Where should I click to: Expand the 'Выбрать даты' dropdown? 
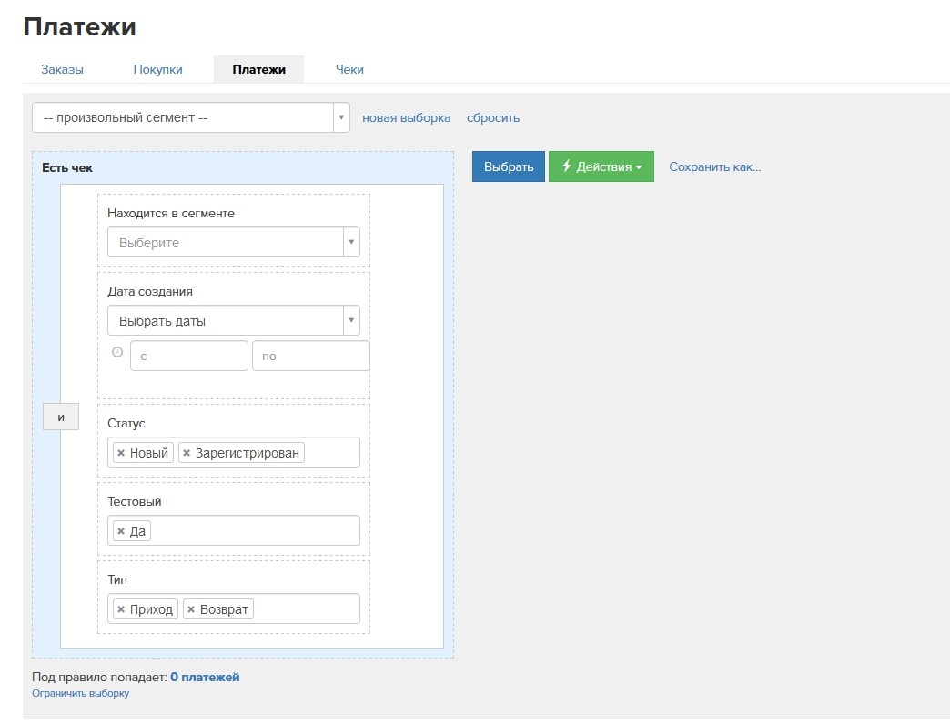coord(234,320)
